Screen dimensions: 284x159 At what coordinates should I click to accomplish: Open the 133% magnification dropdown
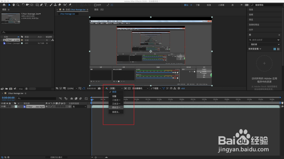[x=72, y=89]
